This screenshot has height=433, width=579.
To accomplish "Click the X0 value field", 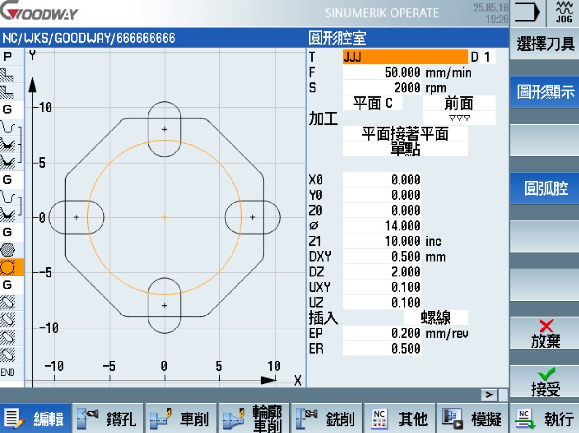I will tap(382, 180).
